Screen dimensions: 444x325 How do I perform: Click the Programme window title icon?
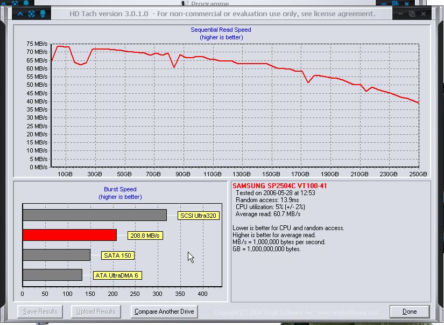tap(185, 3)
